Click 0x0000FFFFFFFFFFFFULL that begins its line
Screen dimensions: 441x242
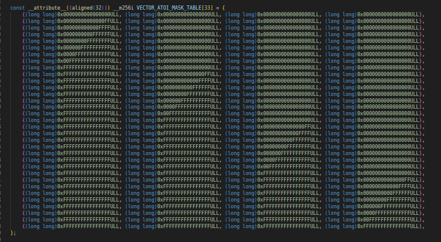point(88,54)
